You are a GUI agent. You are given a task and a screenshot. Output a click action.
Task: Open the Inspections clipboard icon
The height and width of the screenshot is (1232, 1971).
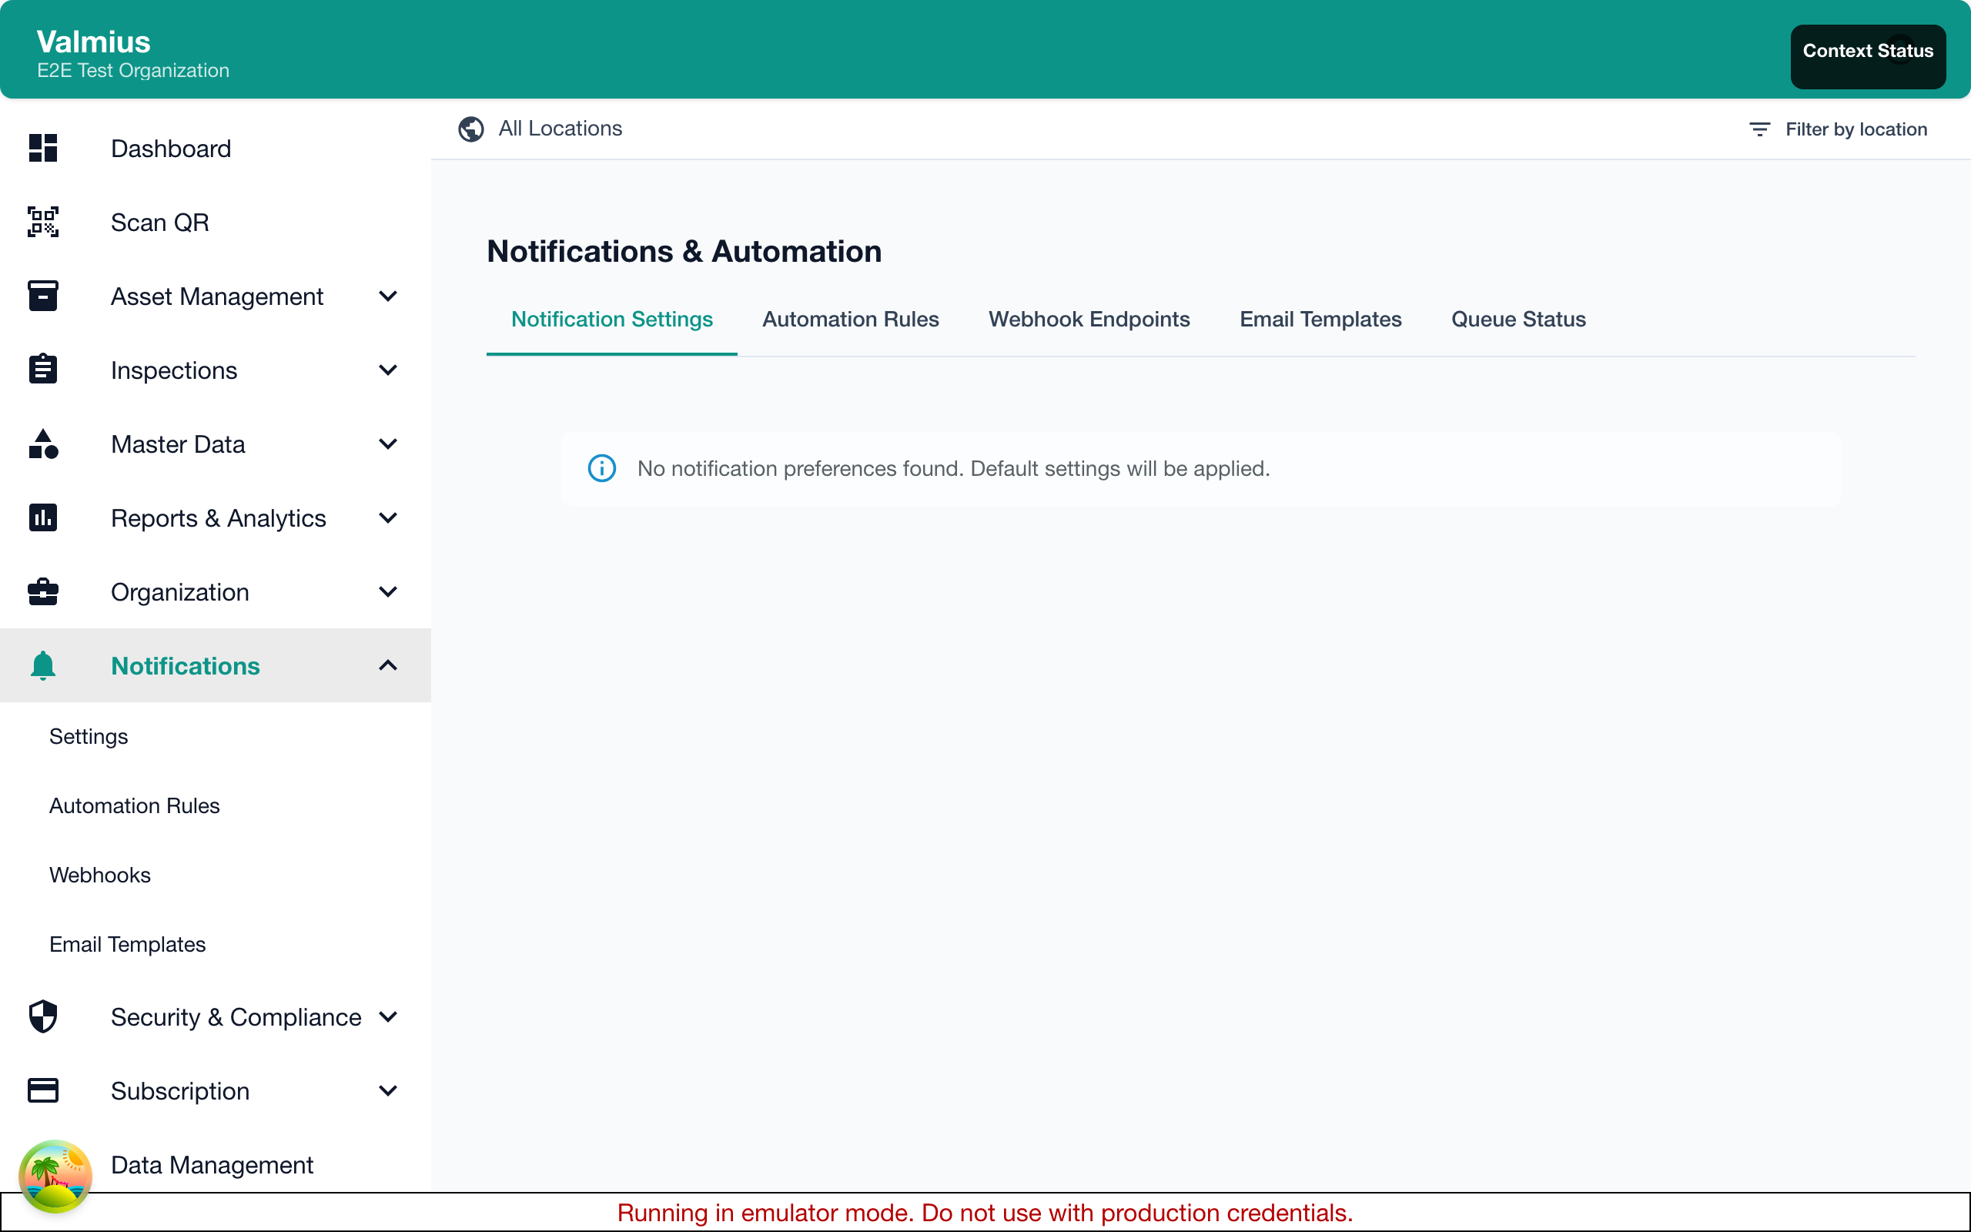(42, 370)
